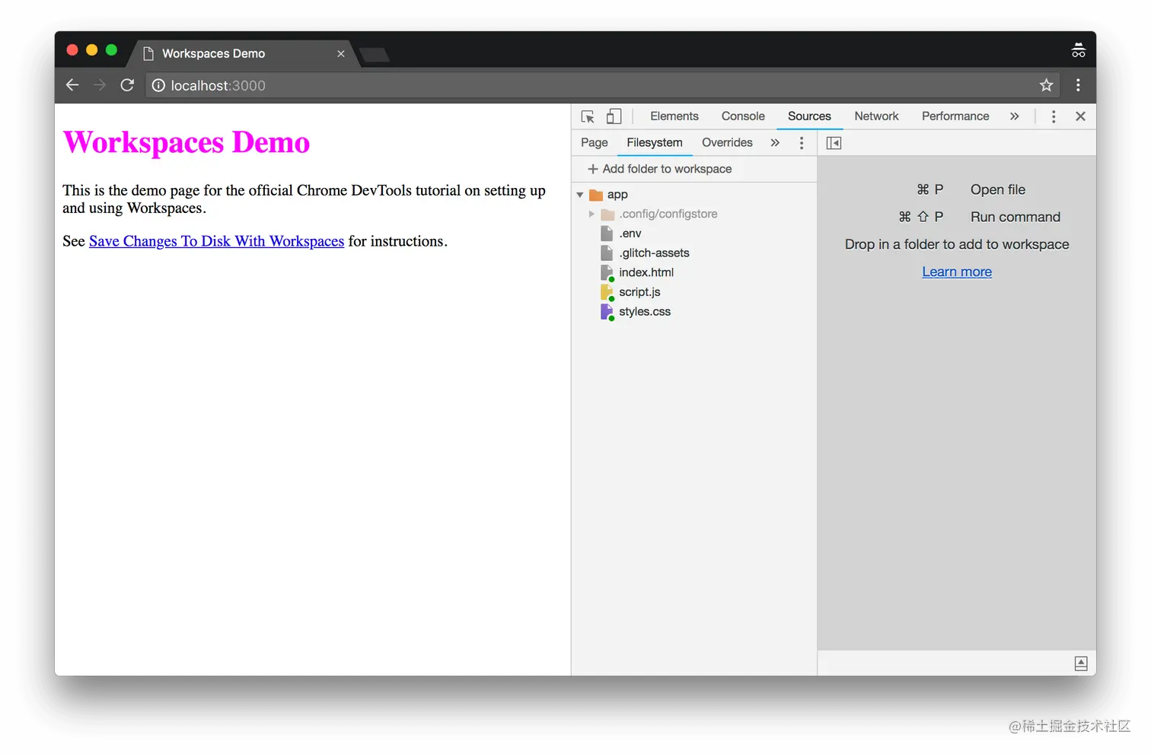Go back in browser history
Viewport: 1151px width, 754px height.
[72, 85]
